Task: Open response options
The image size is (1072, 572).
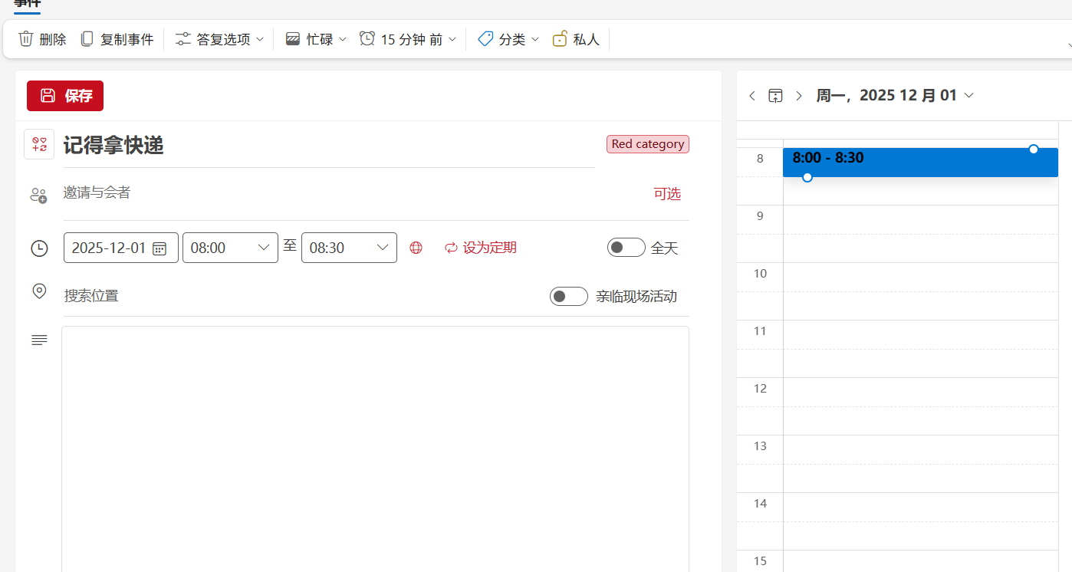Action: [x=219, y=39]
